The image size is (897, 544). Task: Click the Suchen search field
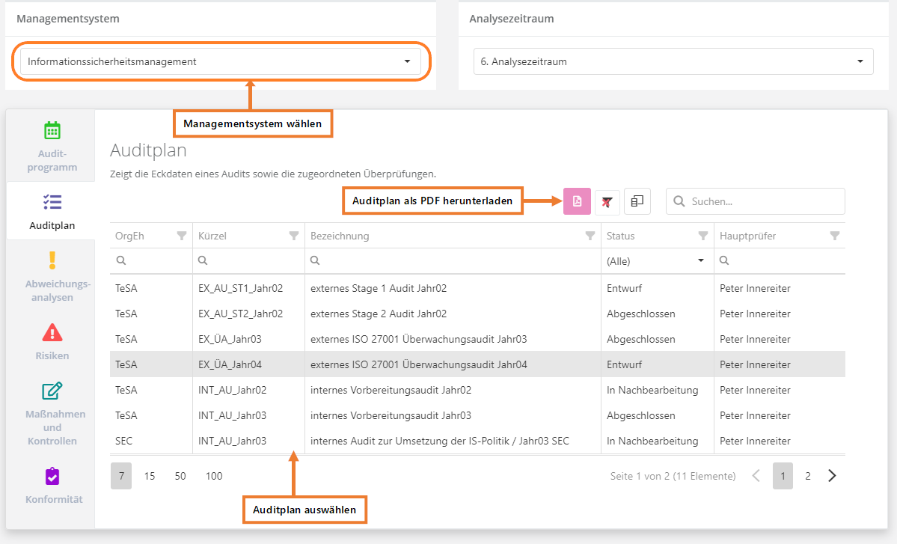pos(763,201)
